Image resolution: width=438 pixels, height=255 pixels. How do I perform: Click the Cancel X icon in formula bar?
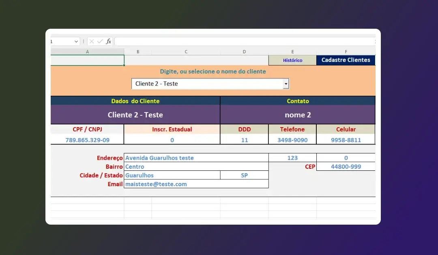92,41
